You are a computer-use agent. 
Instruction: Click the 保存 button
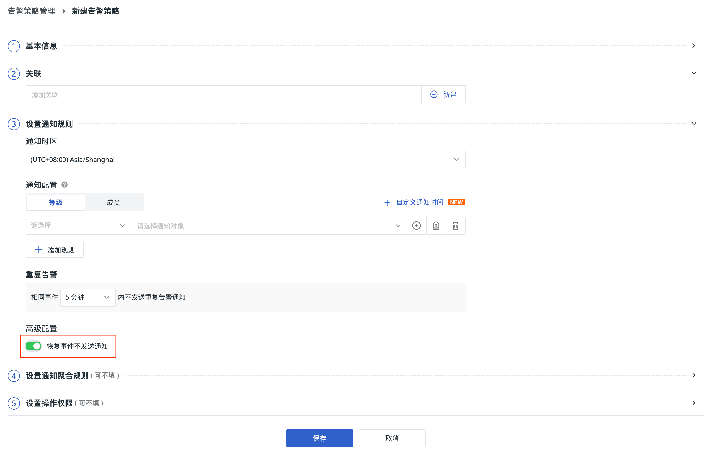point(319,438)
